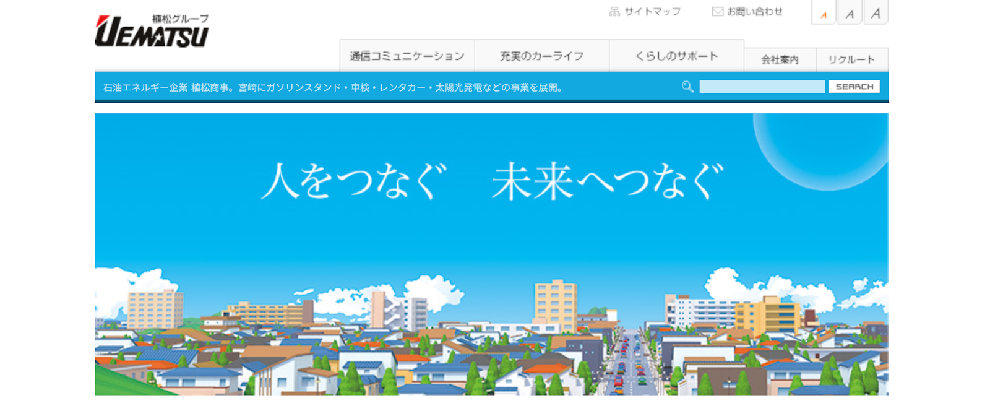The width and height of the screenshot is (990, 411).
Task: Open the 会社案内 tab
Action: pyautogui.click(x=780, y=59)
